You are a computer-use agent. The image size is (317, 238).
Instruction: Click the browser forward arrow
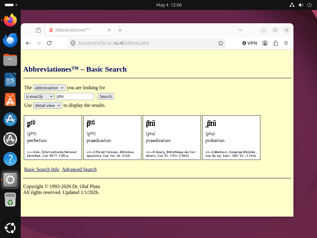tap(39, 43)
